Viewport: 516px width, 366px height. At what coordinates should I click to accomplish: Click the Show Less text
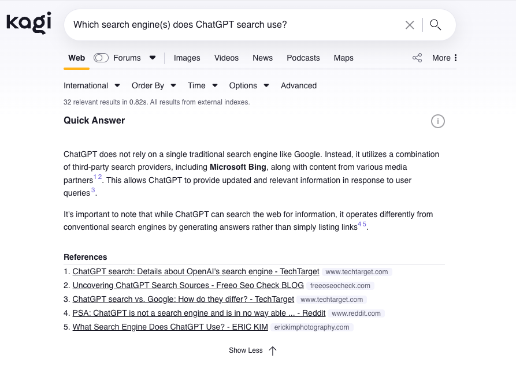[246, 350]
